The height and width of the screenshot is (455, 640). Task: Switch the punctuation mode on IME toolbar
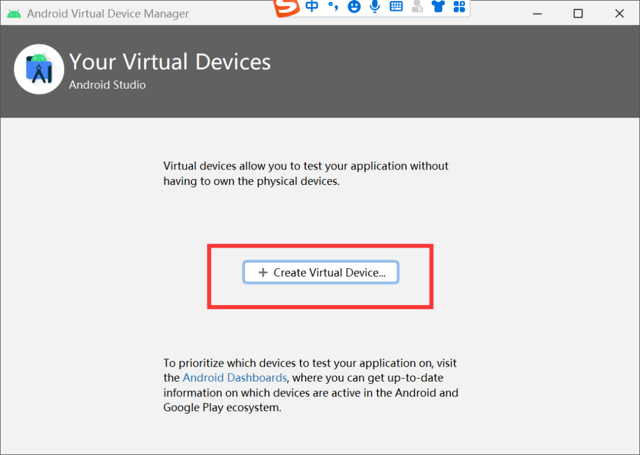click(x=333, y=6)
